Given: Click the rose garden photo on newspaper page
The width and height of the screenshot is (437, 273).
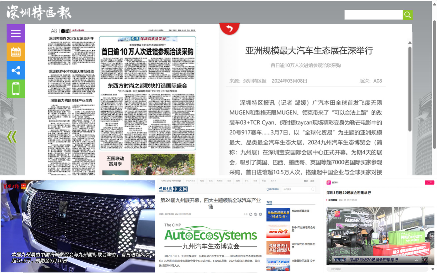Looking at the screenshot, I should coord(163,164).
